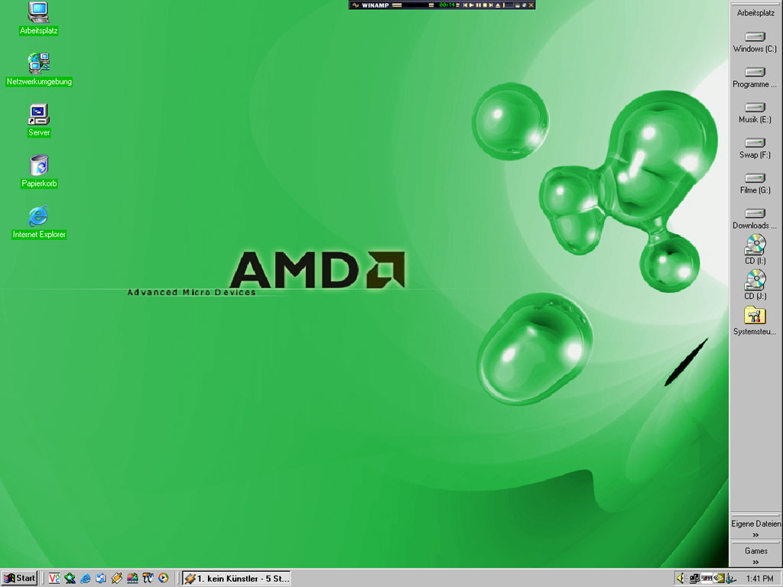The height and width of the screenshot is (587, 783).
Task: Open Netzwerkumgebung on the desktop
Action: tap(39, 69)
